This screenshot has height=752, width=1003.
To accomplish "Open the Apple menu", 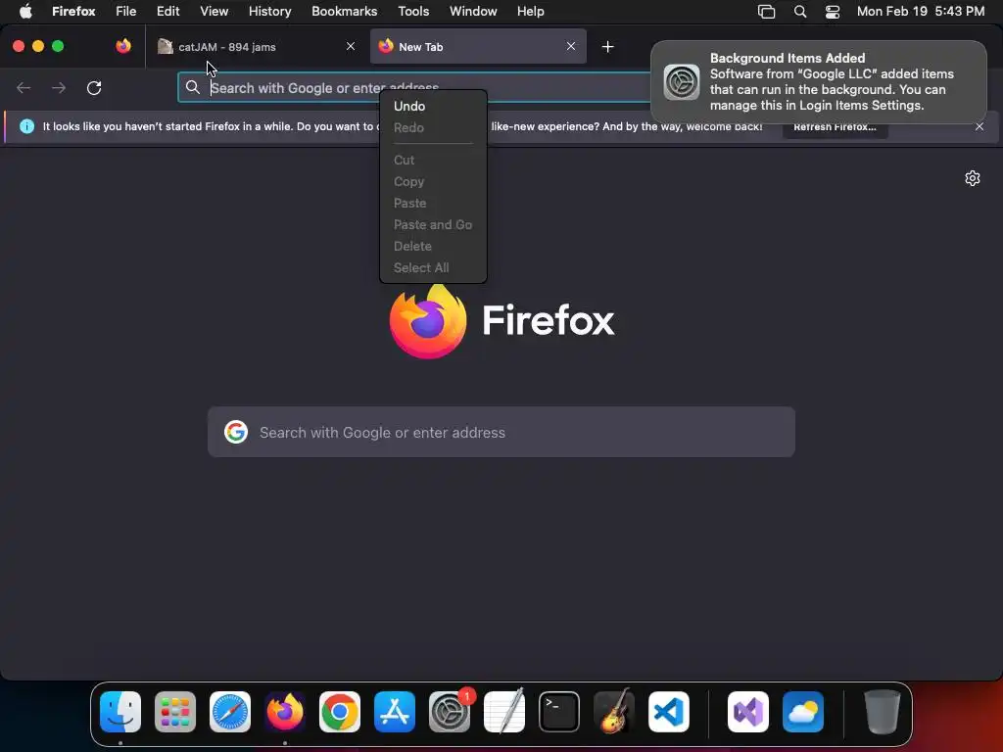I will (25, 12).
